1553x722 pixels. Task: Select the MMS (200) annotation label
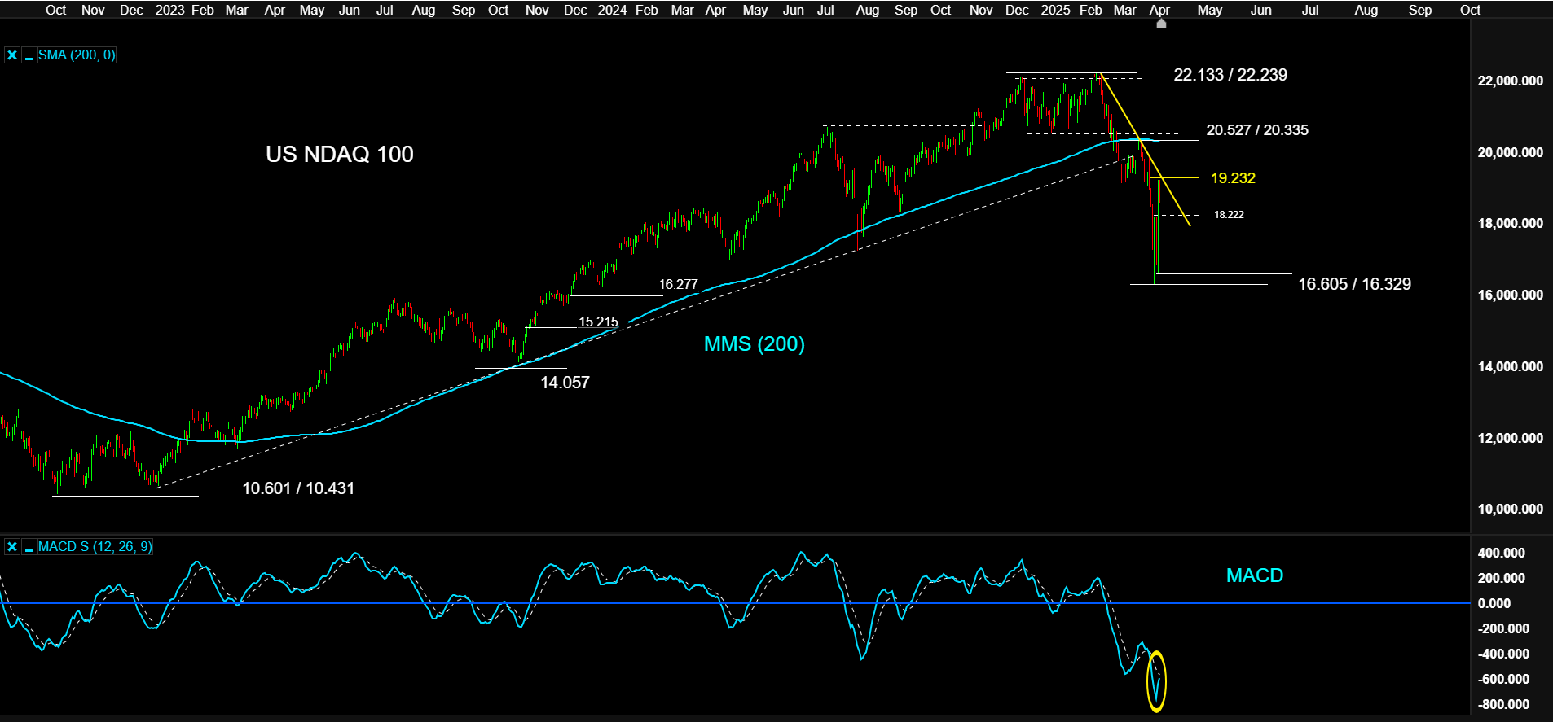point(754,344)
